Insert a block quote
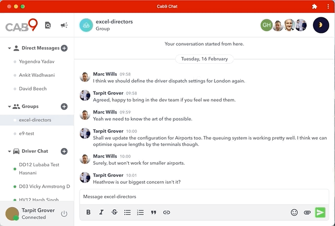 coord(153,212)
